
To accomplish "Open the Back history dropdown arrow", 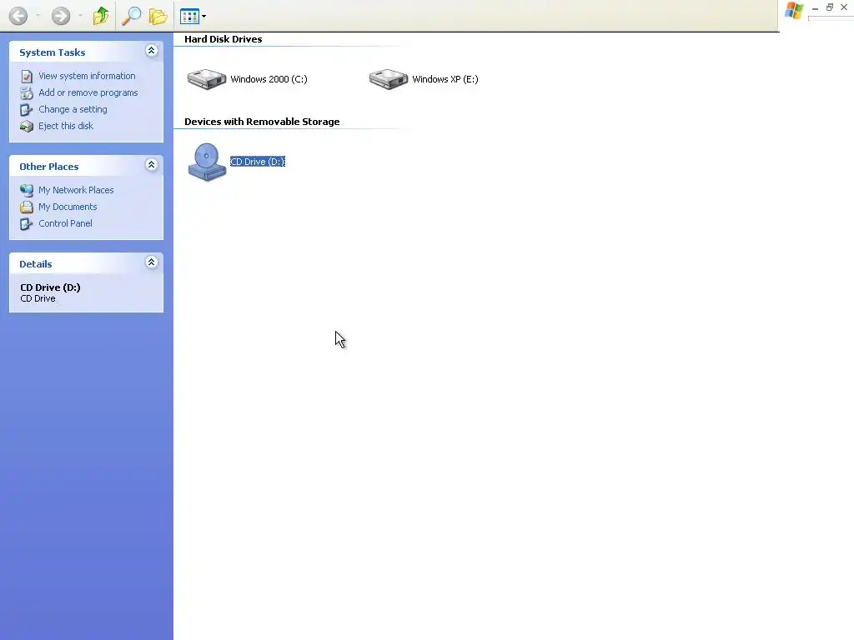I will coord(38,16).
